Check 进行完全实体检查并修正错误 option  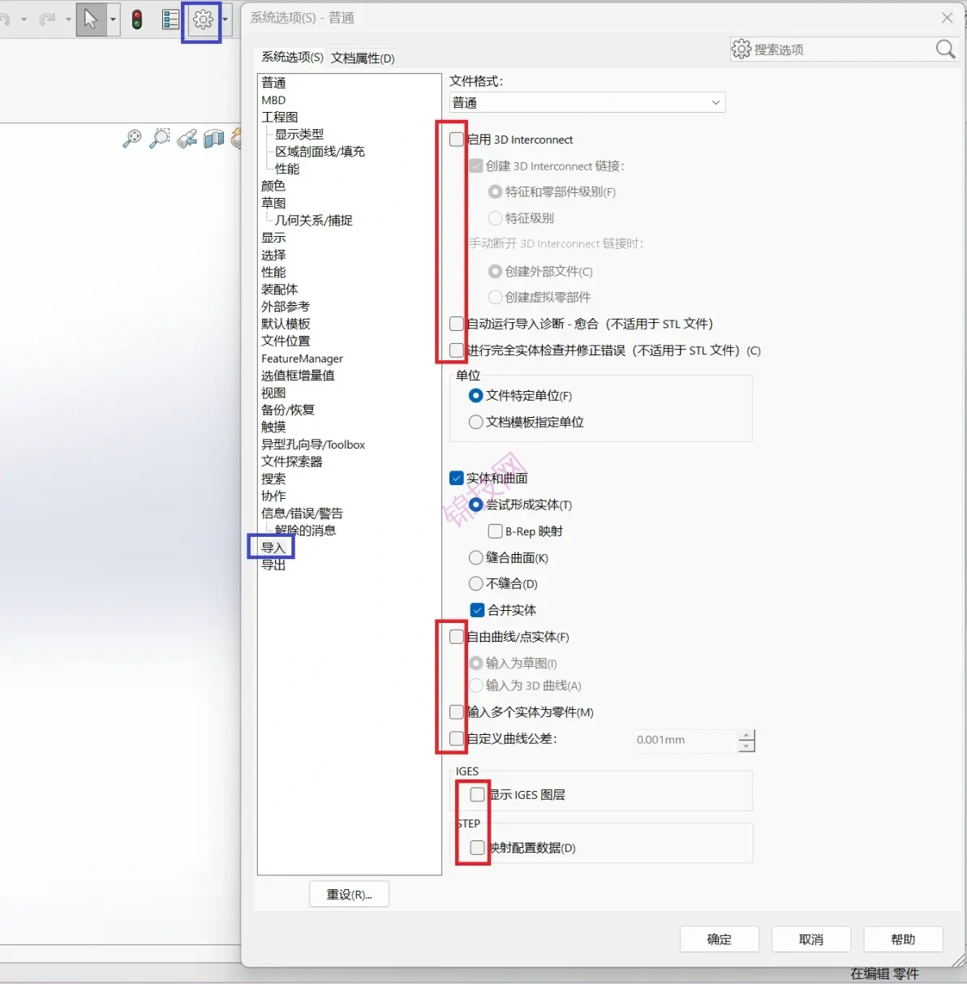pos(457,350)
